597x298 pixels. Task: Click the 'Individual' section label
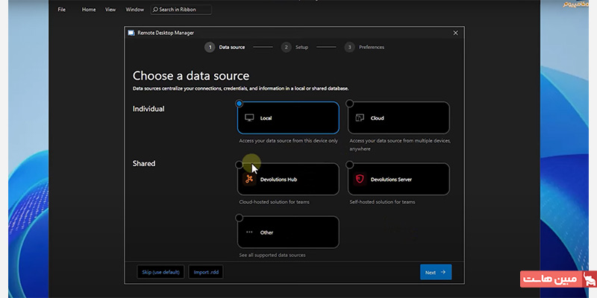tap(149, 109)
